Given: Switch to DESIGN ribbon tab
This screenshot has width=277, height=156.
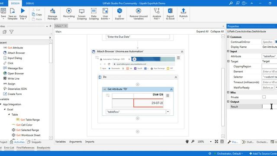Looking at the screenshot, I should coord(15,3).
